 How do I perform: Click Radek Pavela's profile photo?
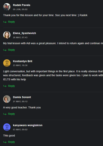[7, 7]
